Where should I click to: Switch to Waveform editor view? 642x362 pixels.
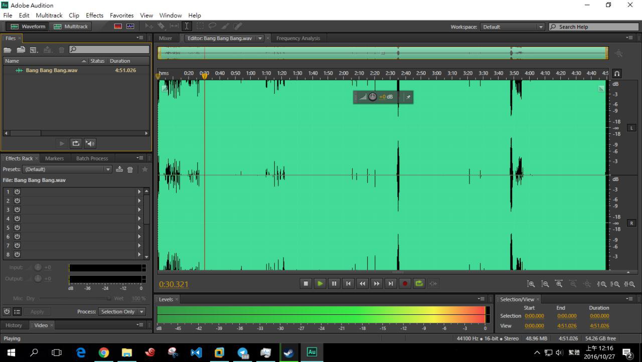28,27
